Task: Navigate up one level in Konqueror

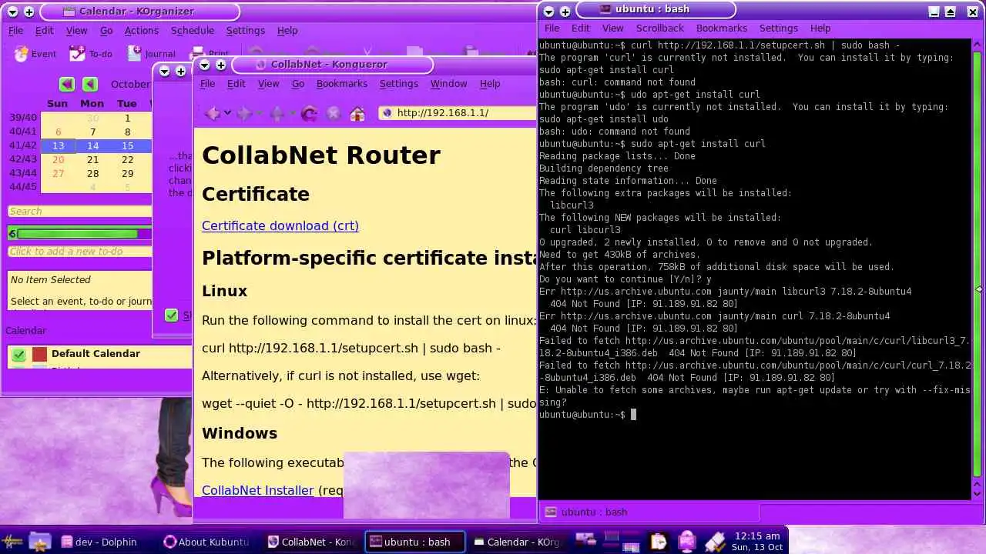Action: click(x=277, y=113)
